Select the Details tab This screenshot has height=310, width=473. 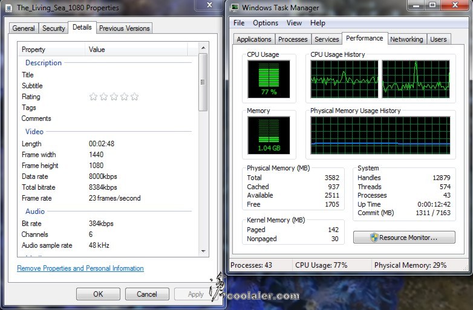tap(82, 27)
